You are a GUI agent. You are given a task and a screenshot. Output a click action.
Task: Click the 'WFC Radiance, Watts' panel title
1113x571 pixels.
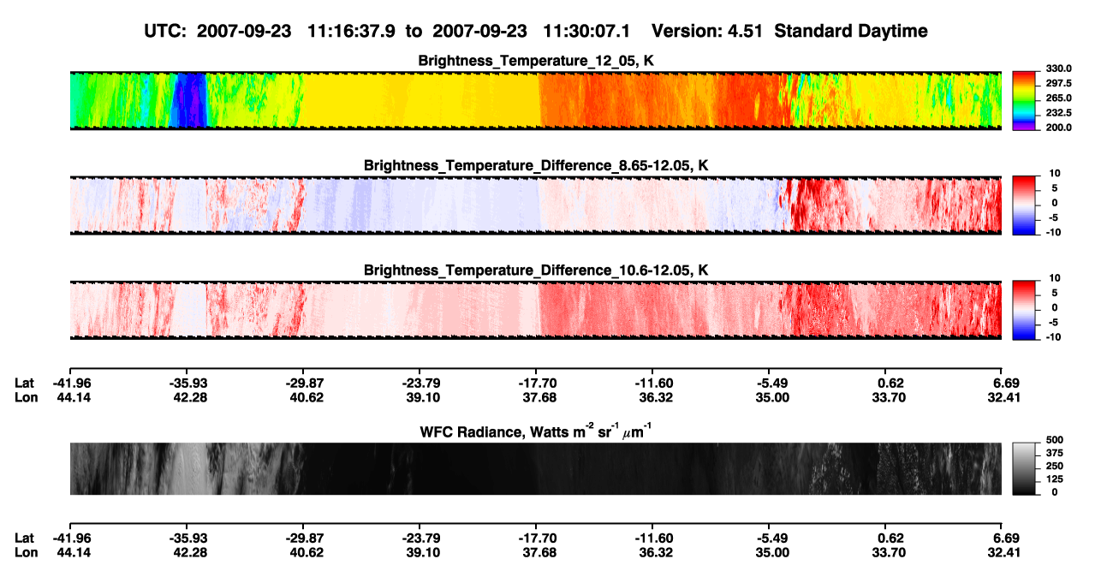pyautogui.click(x=536, y=431)
